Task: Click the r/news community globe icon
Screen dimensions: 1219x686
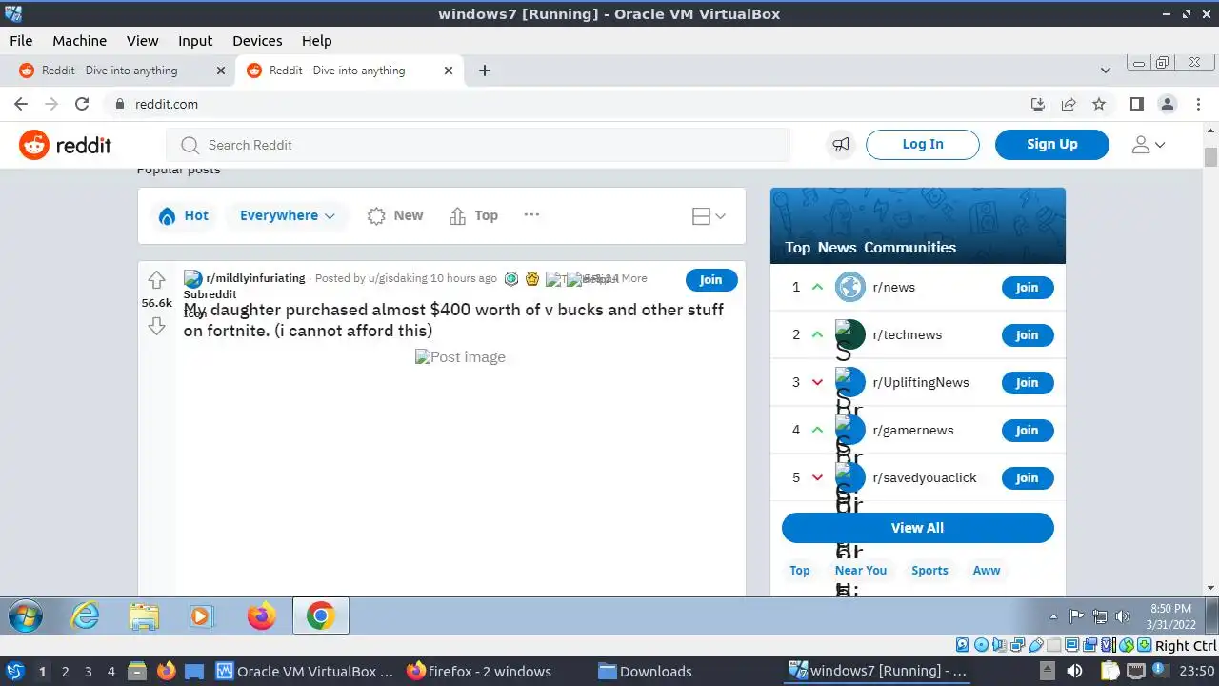Action: [849, 287]
